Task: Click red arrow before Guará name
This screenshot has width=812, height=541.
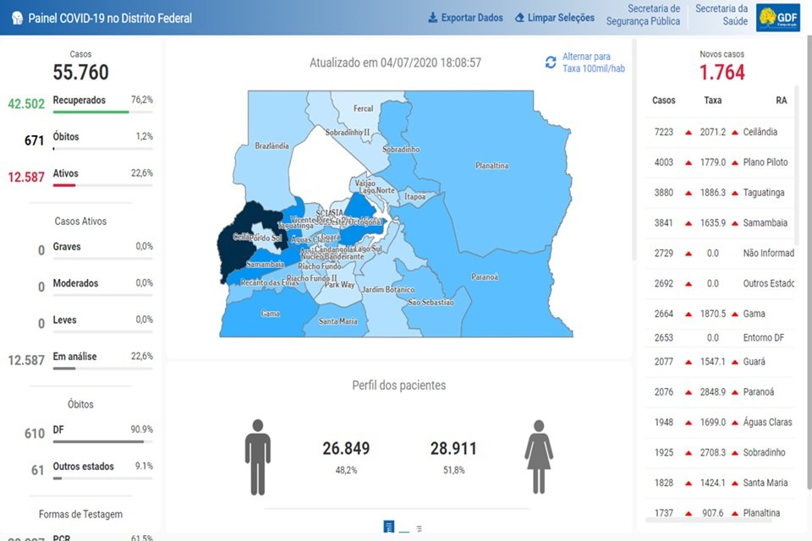Action: click(735, 363)
